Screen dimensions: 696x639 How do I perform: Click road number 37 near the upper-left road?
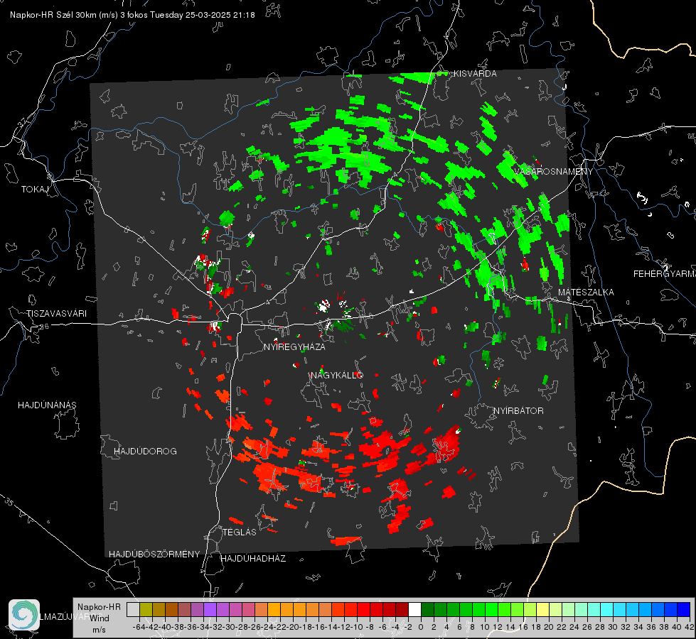pyautogui.click(x=23, y=121)
